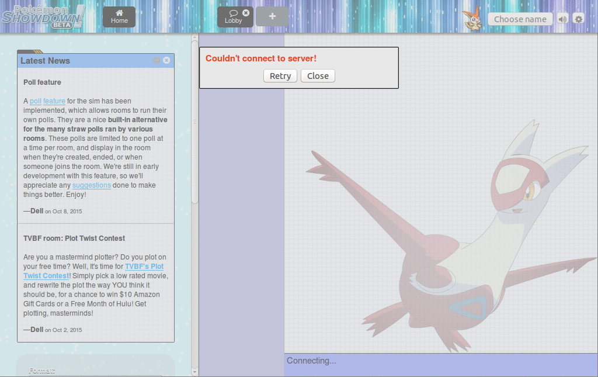The image size is (598, 377).
Task: Click 'TVBF room: Plot Twist Contest' heading
Action: coord(74,238)
